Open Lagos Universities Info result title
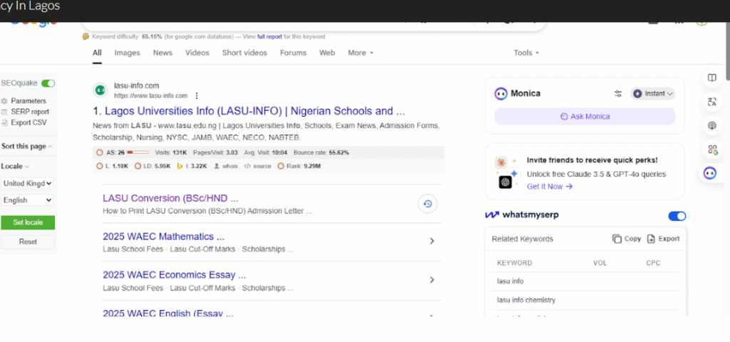 255,111
